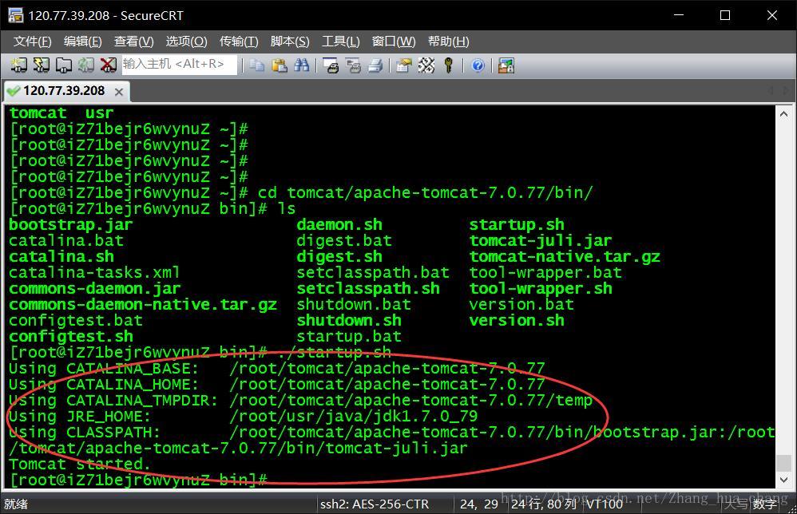
Task: Click the printer Auto Print icon
Action: point(375,65)
